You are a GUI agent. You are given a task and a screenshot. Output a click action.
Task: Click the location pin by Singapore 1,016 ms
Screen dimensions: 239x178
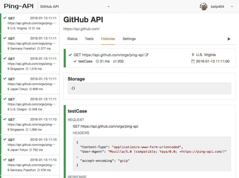(x=9, y=69)
